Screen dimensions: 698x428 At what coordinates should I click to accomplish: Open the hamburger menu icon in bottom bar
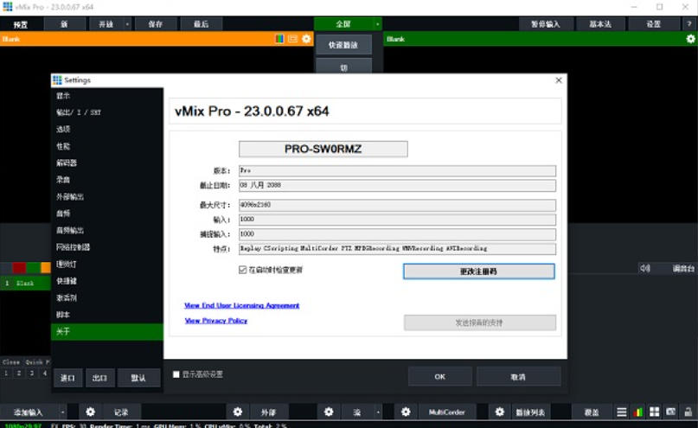pyautogui.click(x=621, y=412)
